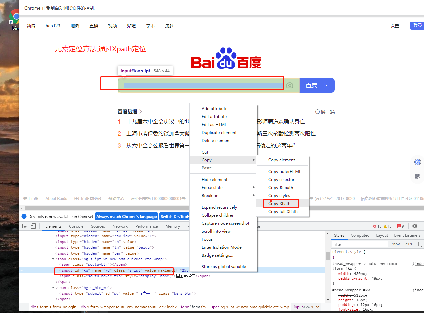
Task: Open the hao123 navigation link
Action: [x=53, y=26]
